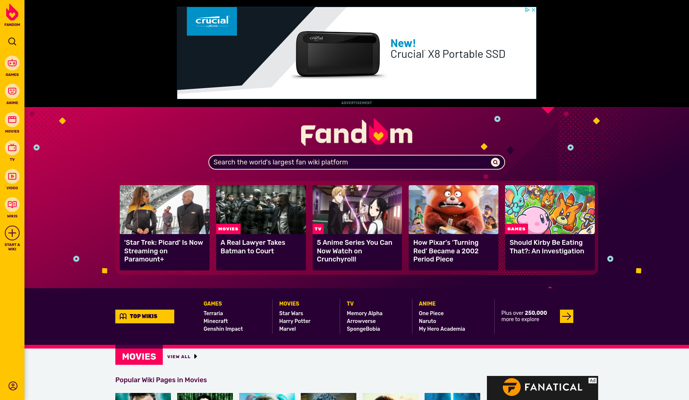Screen dimensions: 689x400
Task: Open the Video sidebar icon
Action: coord(12,176)
